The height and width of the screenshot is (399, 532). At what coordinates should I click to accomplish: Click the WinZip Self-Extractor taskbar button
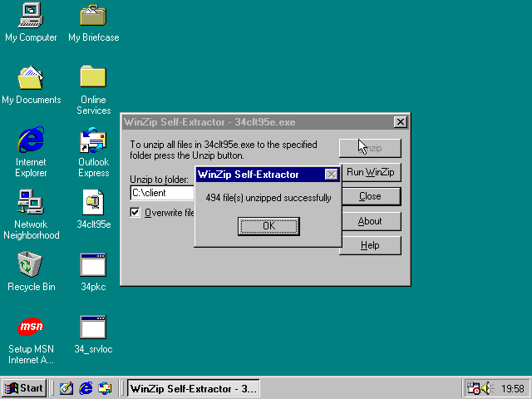194,388
